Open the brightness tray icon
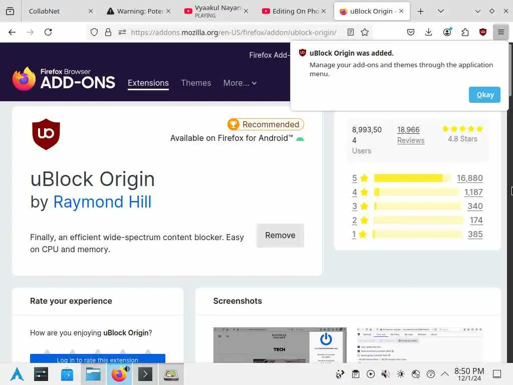 pyautogui.click(x=401, y=374)
